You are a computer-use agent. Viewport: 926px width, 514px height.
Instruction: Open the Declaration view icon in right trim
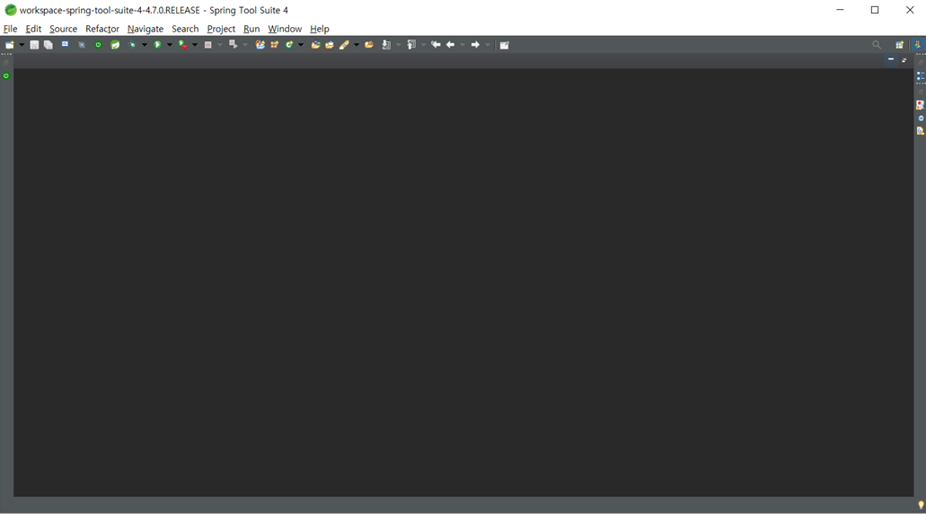(x=920, y=131)
